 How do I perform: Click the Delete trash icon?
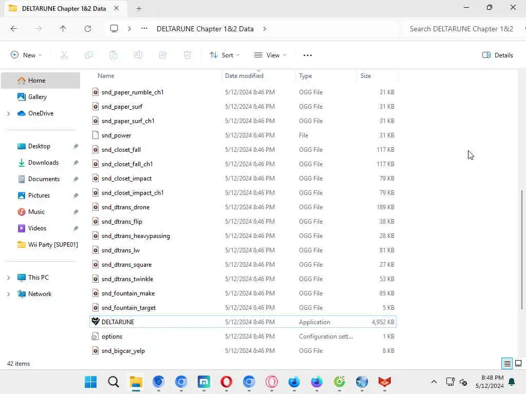click(x=187, y=55)
